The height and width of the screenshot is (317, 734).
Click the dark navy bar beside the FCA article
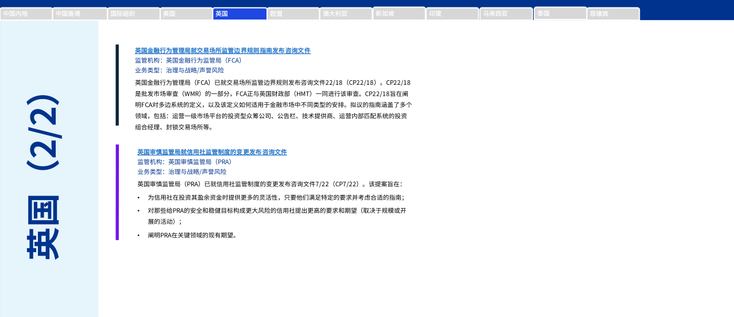click(117, 85)
